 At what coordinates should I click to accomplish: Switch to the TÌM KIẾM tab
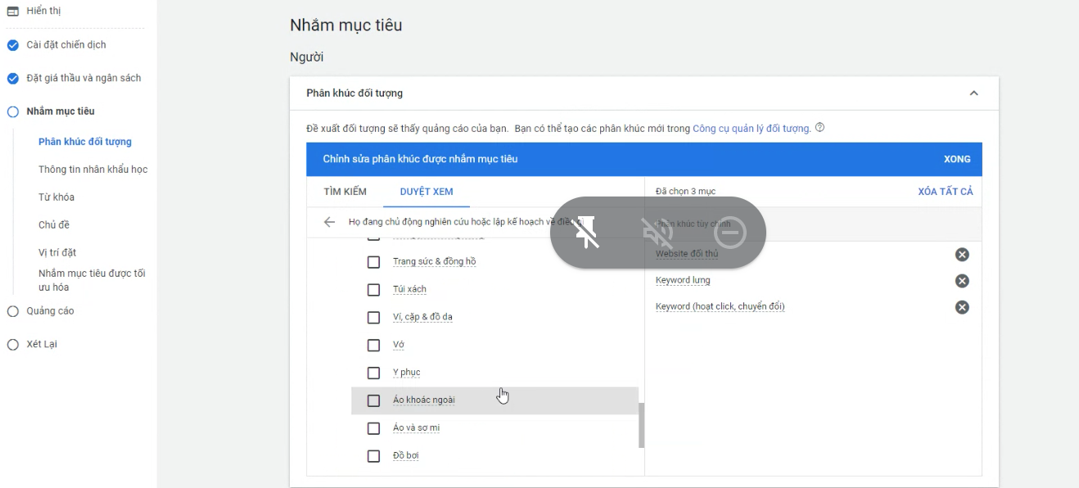click(345, 192)
